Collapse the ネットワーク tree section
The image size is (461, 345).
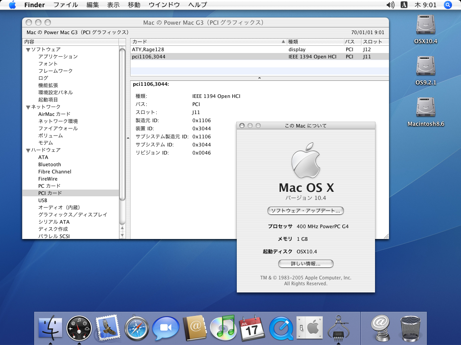coord(28,107)
